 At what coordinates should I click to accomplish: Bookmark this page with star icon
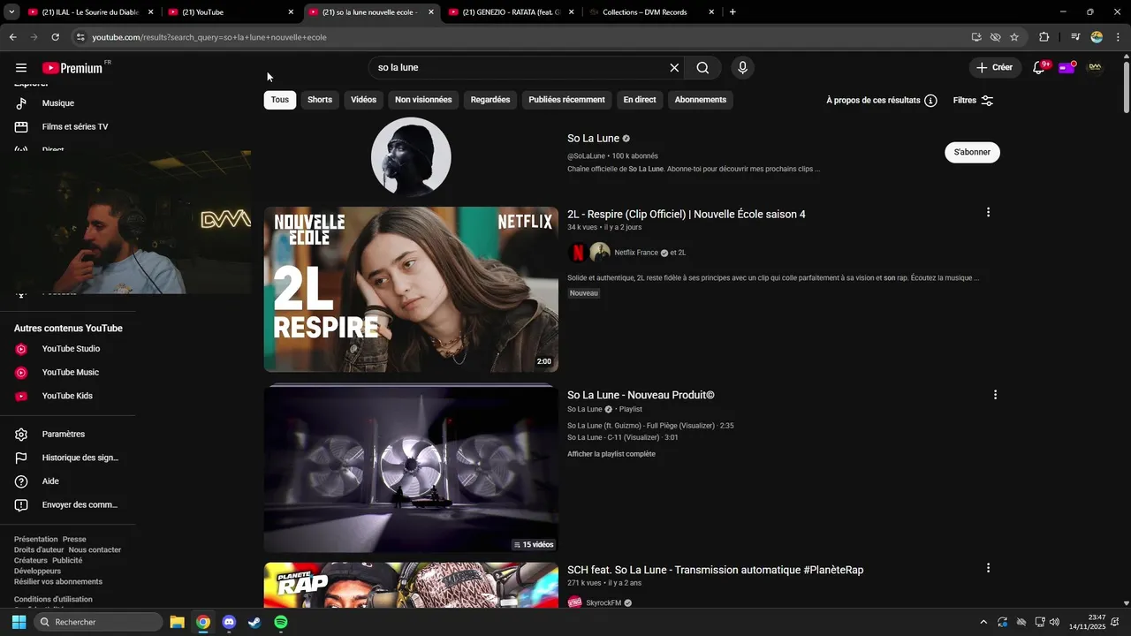pos(1014,37)
